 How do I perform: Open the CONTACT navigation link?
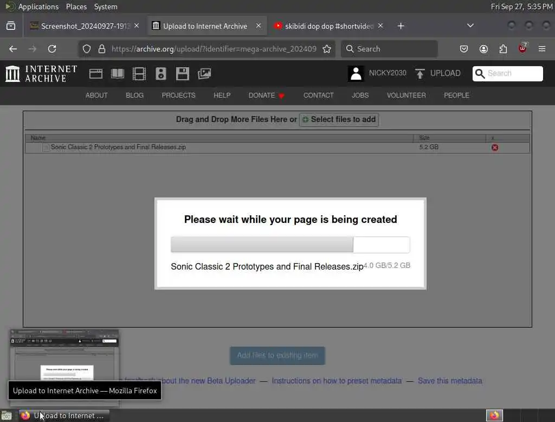[318, 95]
